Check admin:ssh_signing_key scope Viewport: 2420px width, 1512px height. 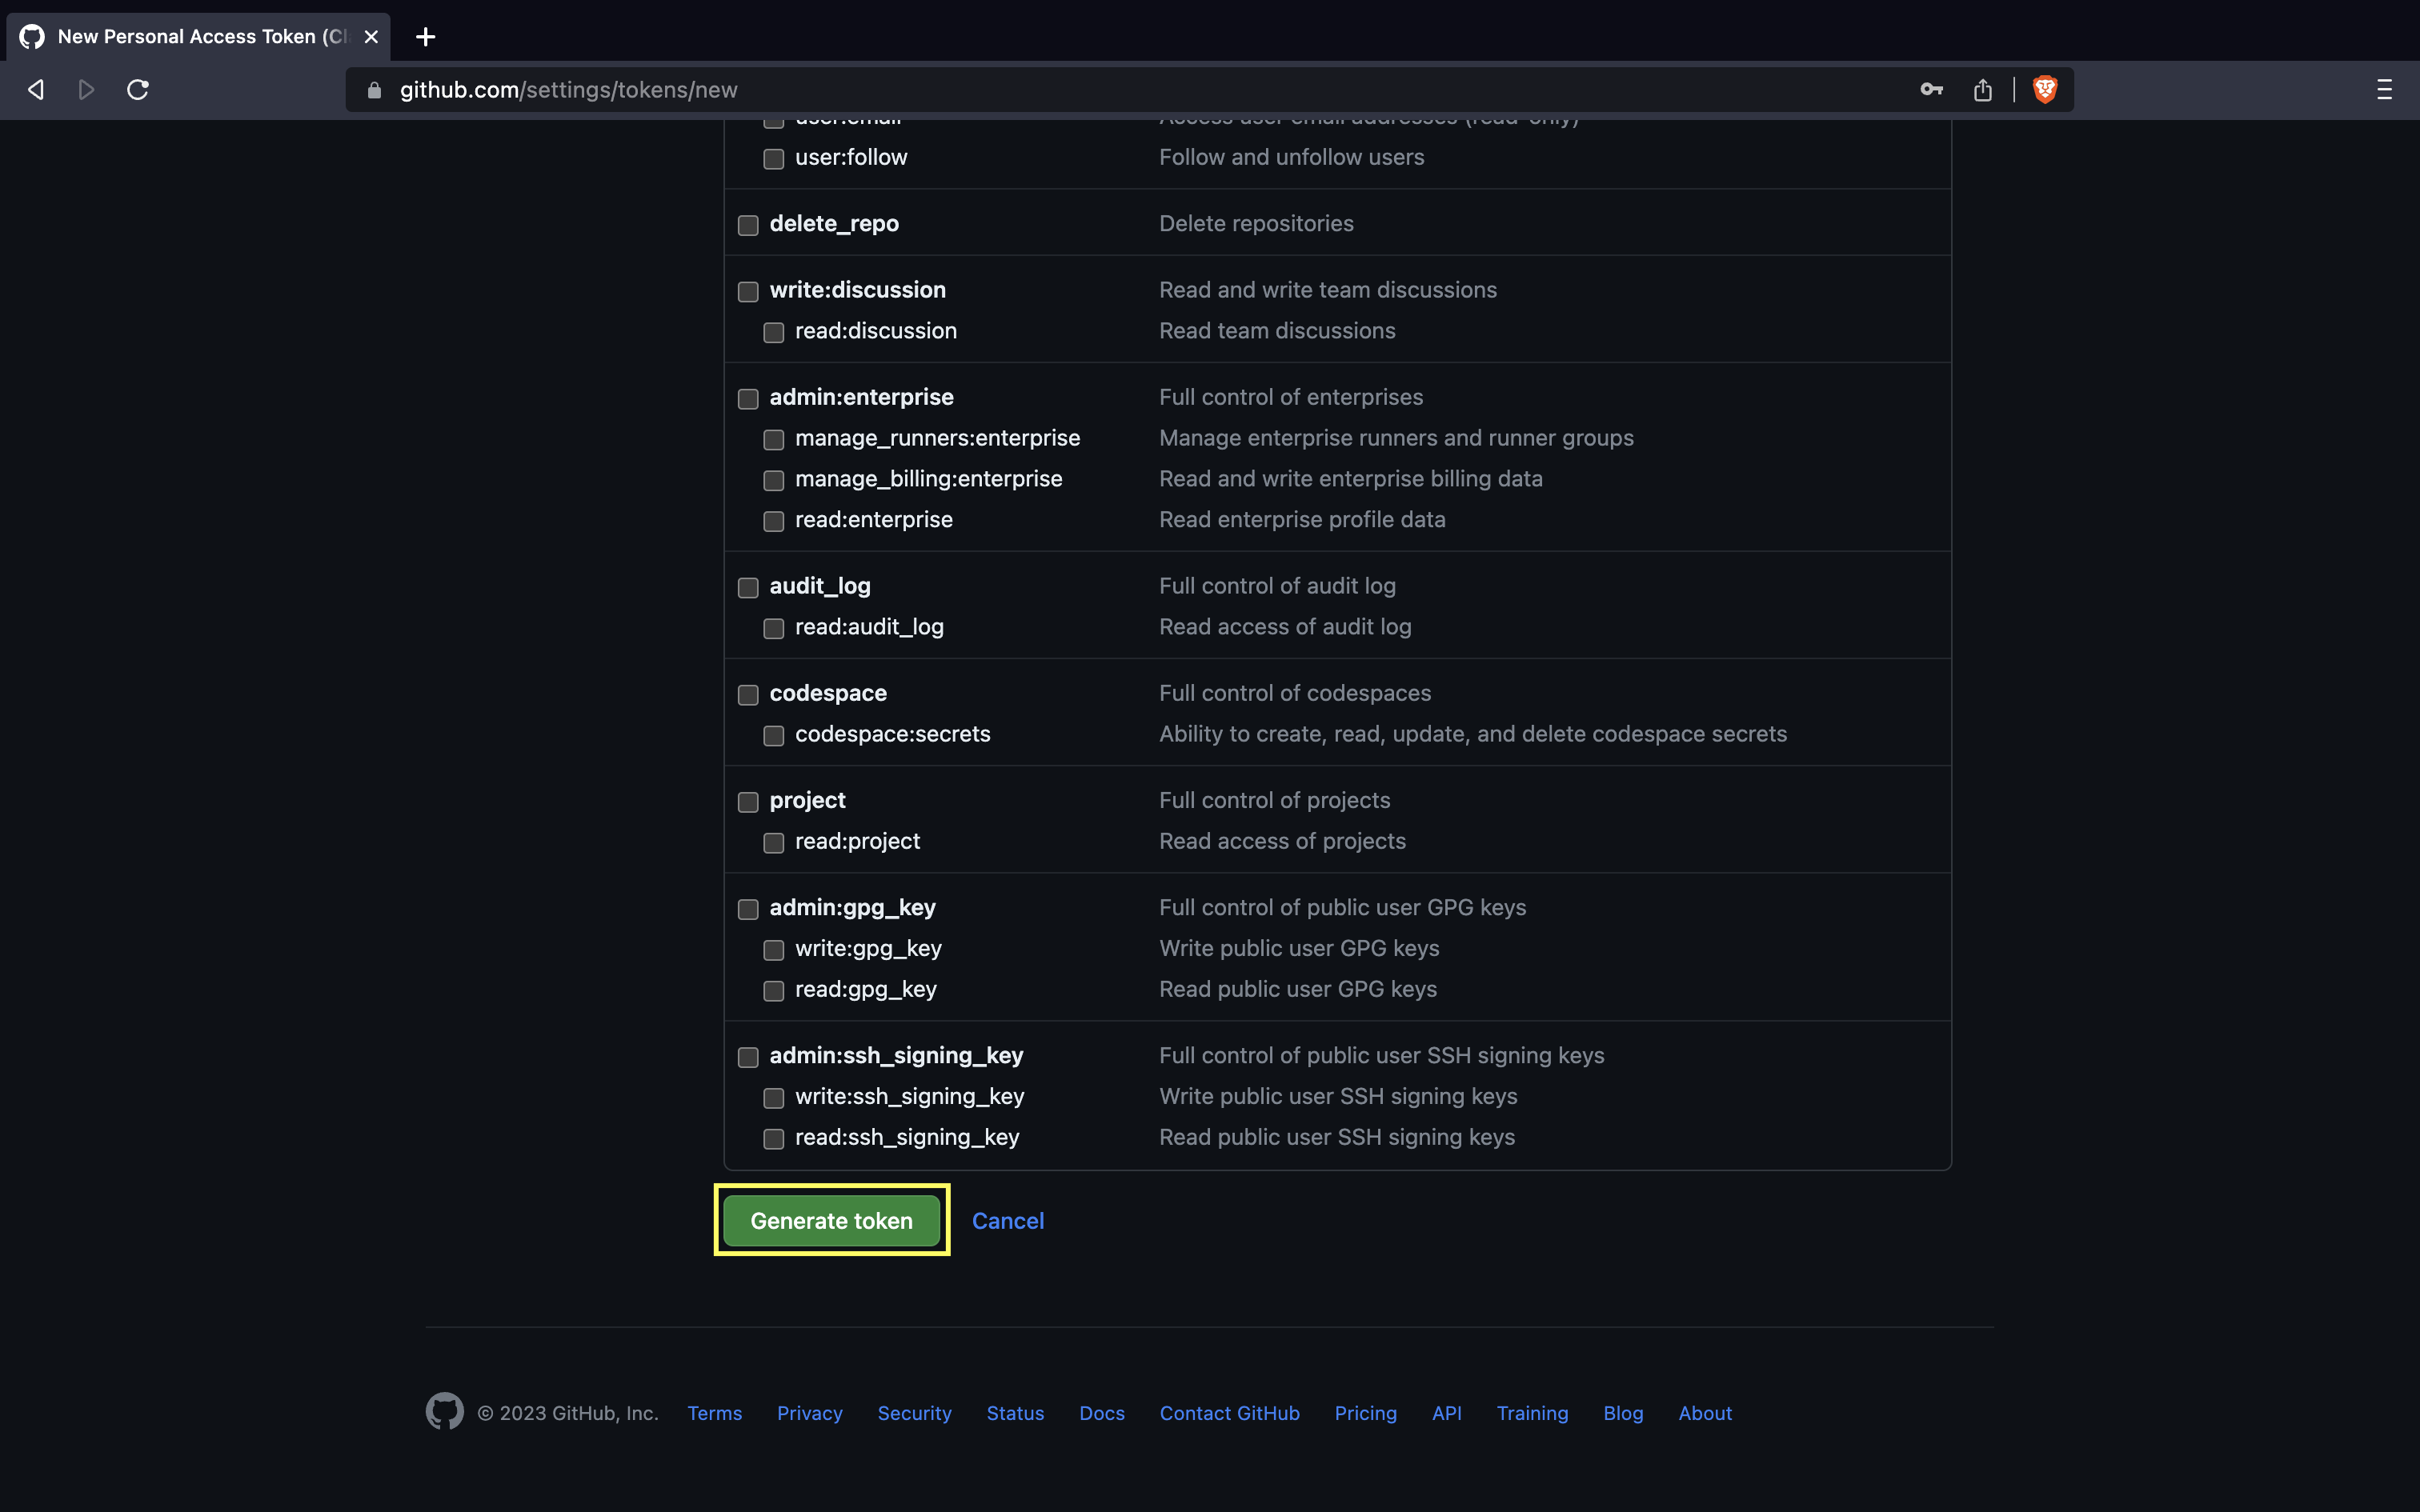748,1057
